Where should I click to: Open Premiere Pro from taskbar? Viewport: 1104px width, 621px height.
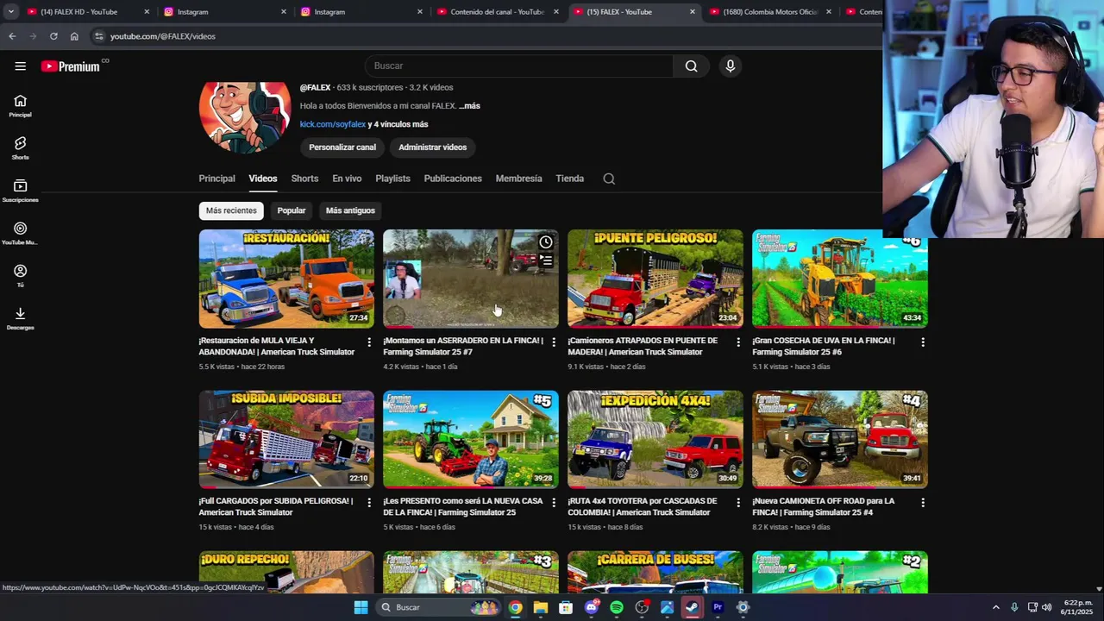pyautogui.click(x=717, y=607)
